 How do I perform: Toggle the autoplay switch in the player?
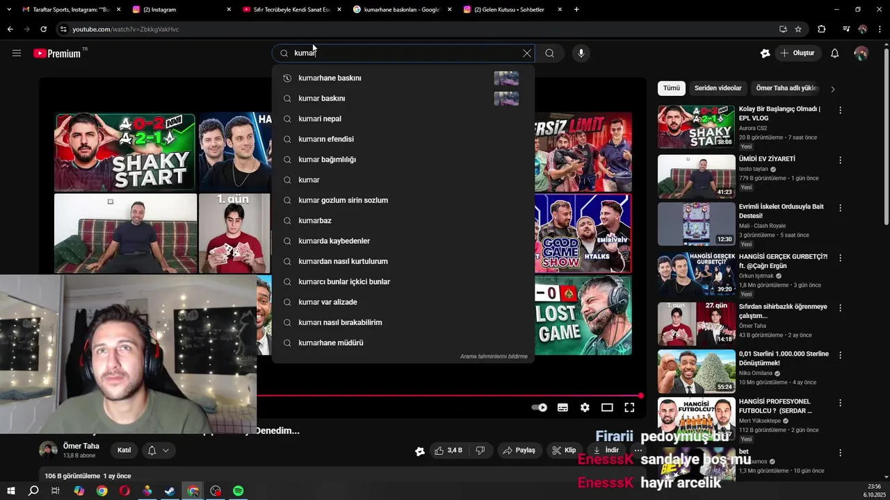point(539,408)
